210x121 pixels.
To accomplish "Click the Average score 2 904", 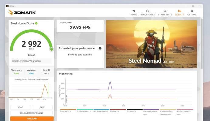I will tap(31, 74).
